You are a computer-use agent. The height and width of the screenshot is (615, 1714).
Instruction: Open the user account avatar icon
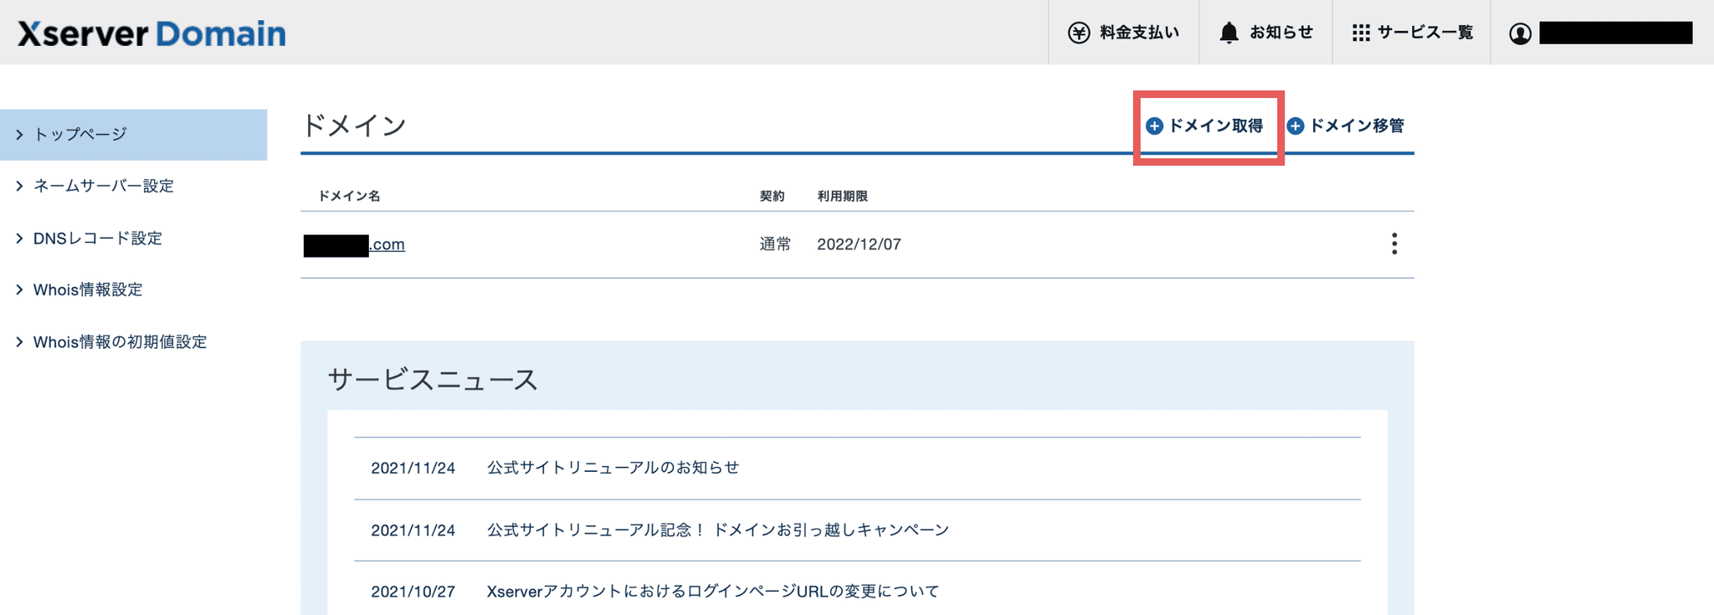click(1520, 33)
